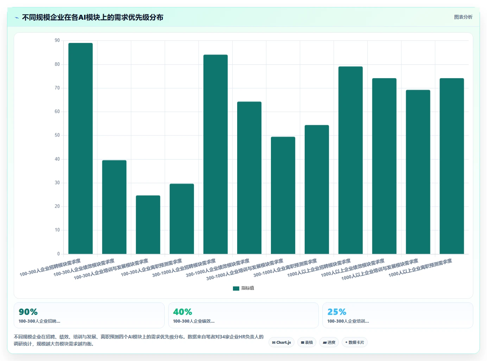Open the 90% stat card
This screenshot has width=487, height=361.
pyautogui.click(x=89, y=315)
